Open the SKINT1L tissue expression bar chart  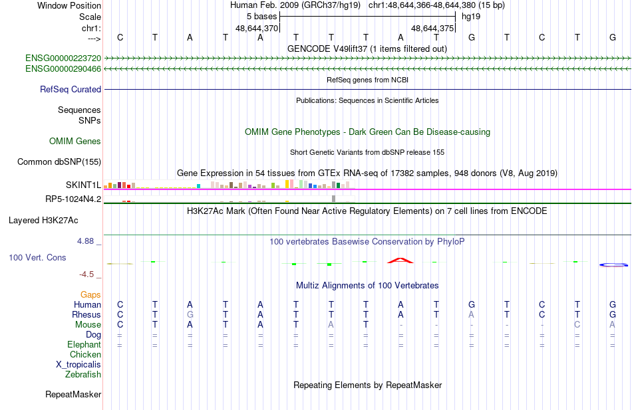[230, 185]
